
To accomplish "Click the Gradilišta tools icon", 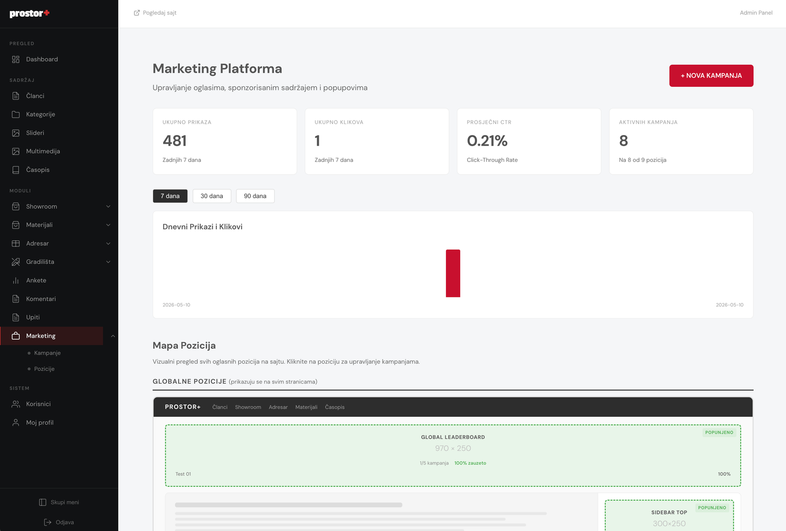I will click(16, 262).
